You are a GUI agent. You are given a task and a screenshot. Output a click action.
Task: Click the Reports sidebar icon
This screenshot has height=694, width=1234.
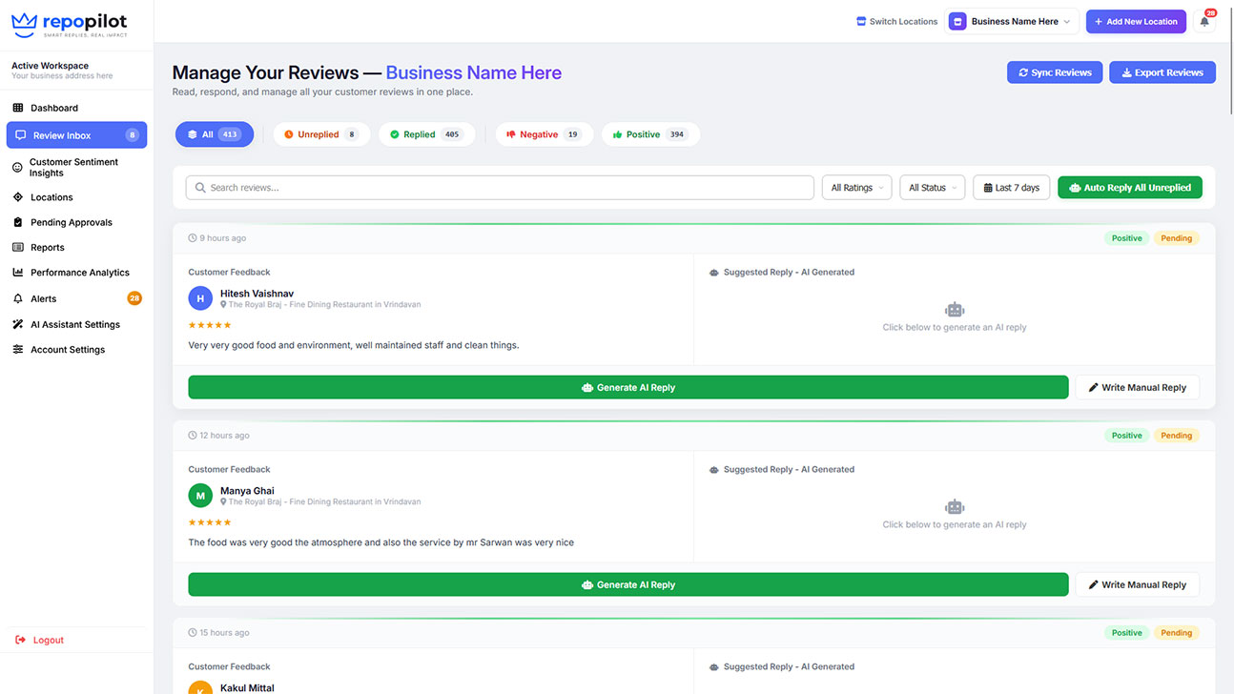click(x=17, y=247)
